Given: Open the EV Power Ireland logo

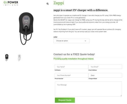Looking at the screenshot, I should coord(11,3).
